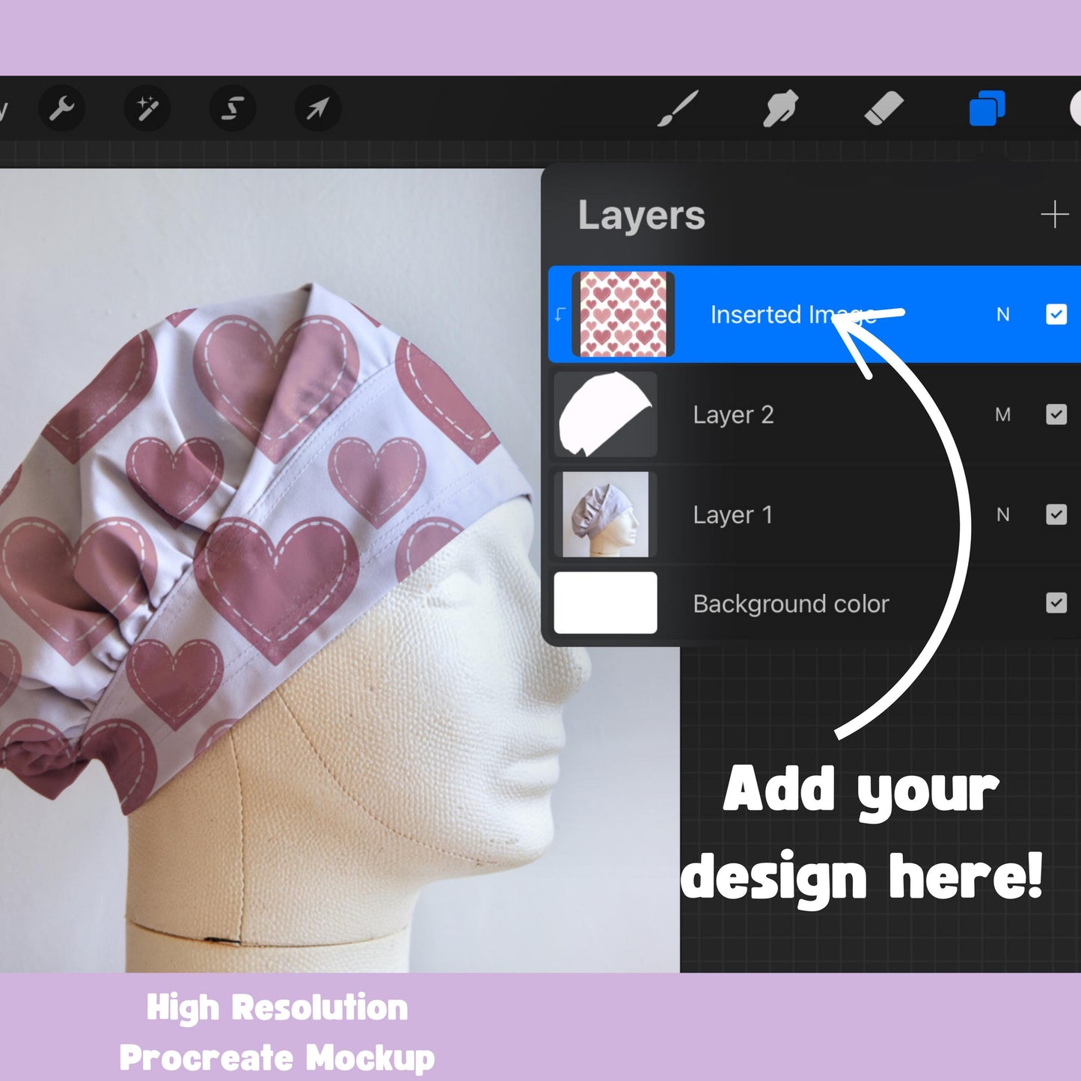Open layer options for Layer 1
This screenshot has height=1081, width=1081.
coord(733,514)
